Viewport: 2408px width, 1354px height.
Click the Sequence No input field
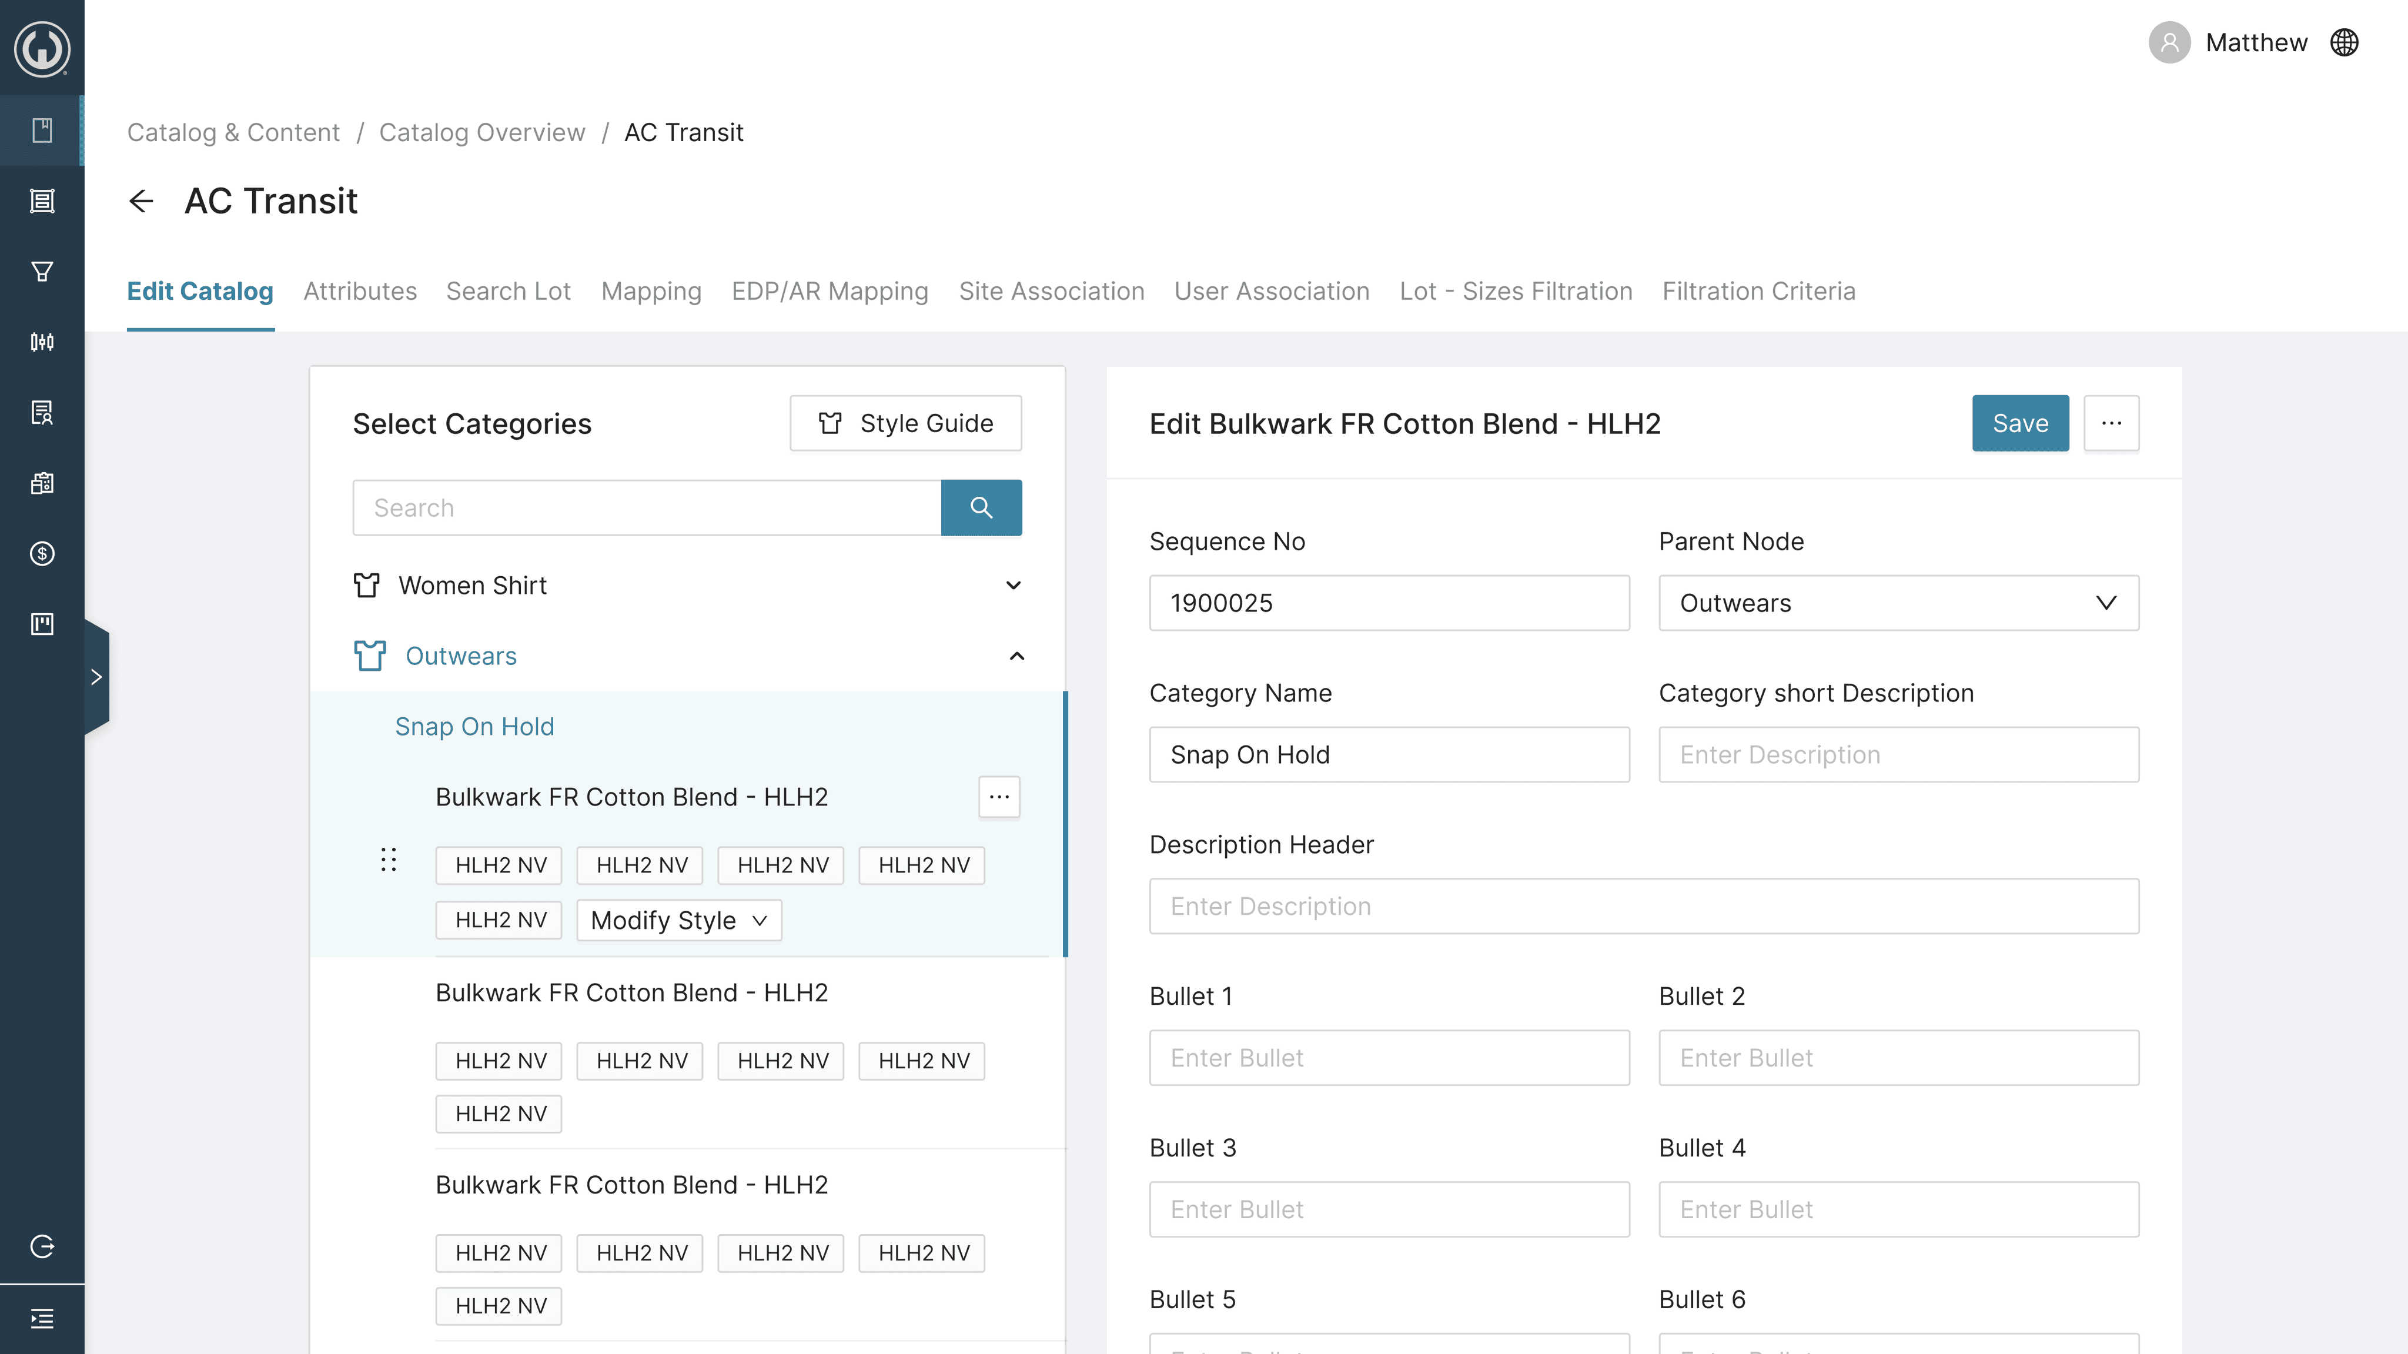point(1388,603)
